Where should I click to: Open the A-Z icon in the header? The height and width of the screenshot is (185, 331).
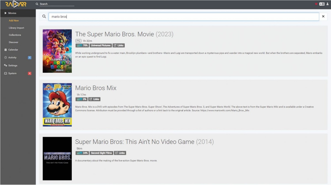click(x=322, y=4)
